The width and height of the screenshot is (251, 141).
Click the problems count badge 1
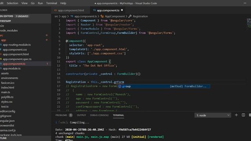tap(71, 115)
